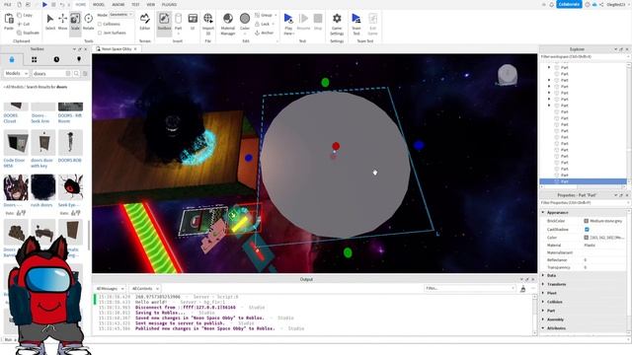Select the Code Door model thumbnail
Screen dimensions: 632x355
(x=16, y=143)
